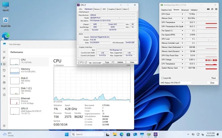Click Close button at GPU-Z bottom
This screenshot has width=222, height=138.
coord(212,83)
